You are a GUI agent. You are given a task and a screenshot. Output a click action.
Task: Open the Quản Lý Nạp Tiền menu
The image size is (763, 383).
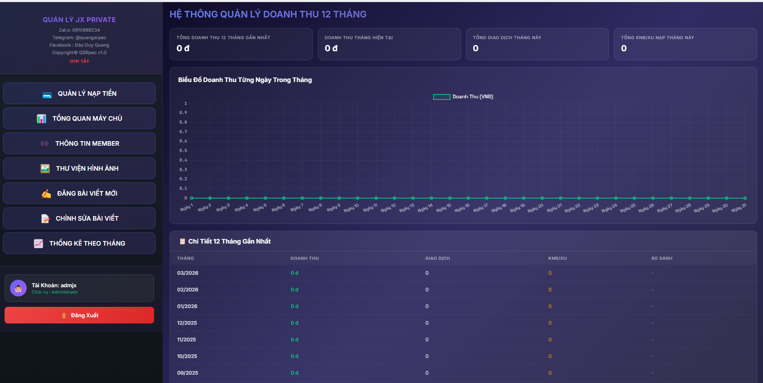click(x=79, y=93)
